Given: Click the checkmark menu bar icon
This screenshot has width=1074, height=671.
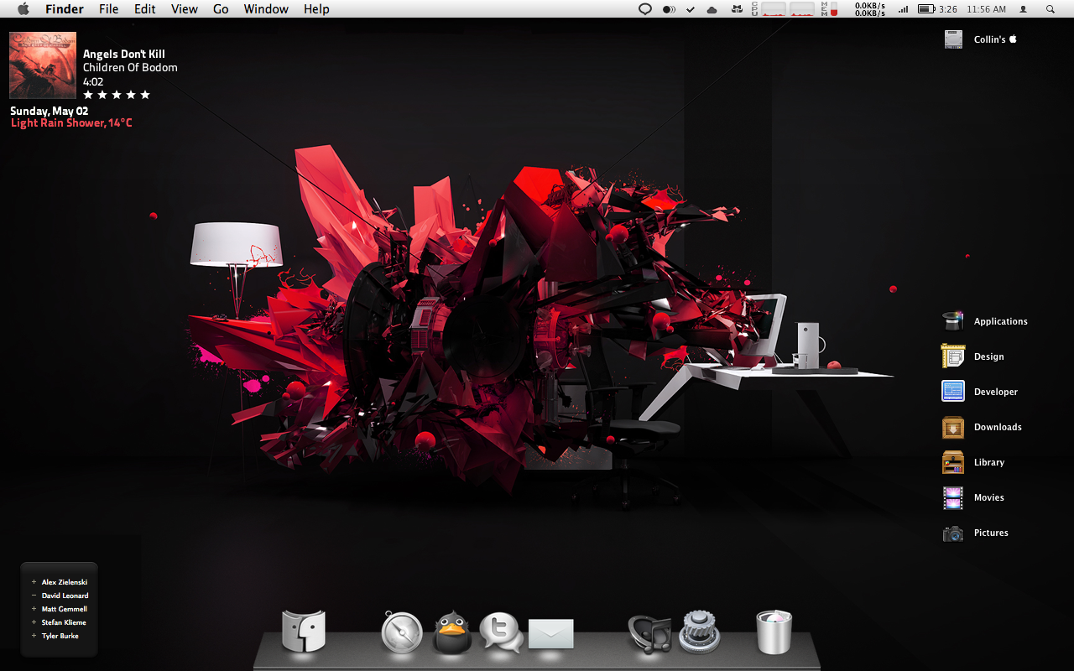Looking at the screenshot, I should coord(691,10).
